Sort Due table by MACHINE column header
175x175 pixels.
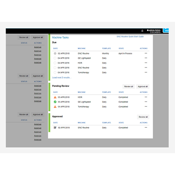[81, 49]
